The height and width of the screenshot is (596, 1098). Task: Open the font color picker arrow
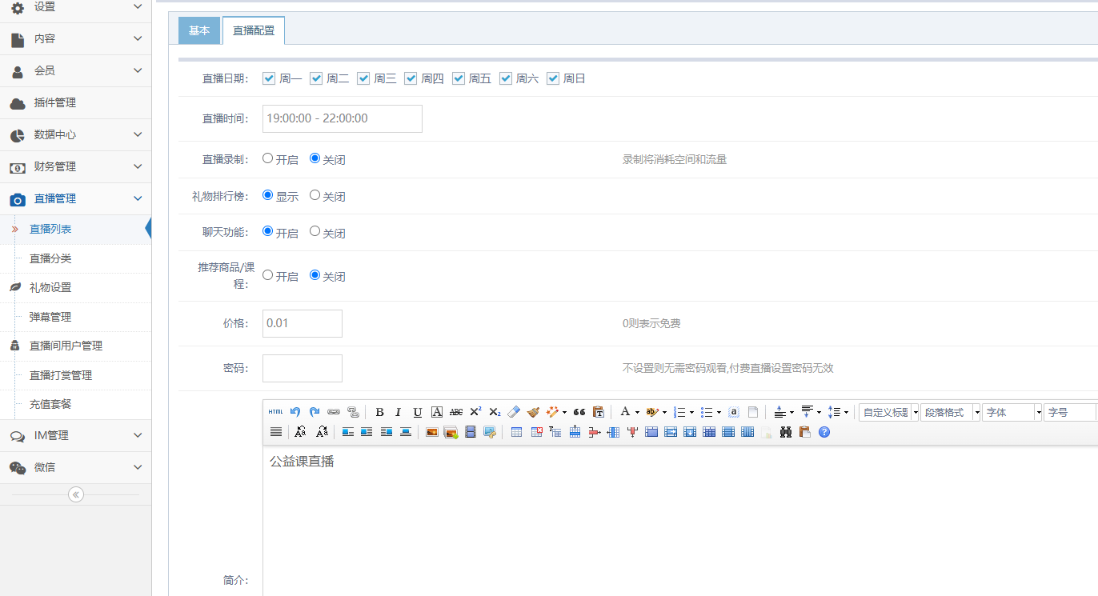(637, 412)
